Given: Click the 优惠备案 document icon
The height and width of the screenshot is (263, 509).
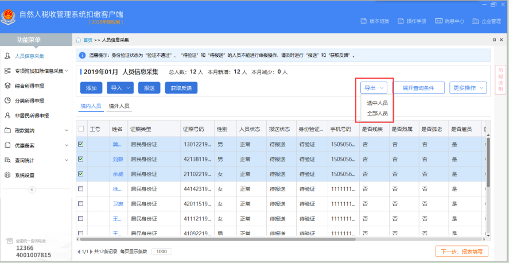Looking at the screenshot, I should (x=7, y=145).
